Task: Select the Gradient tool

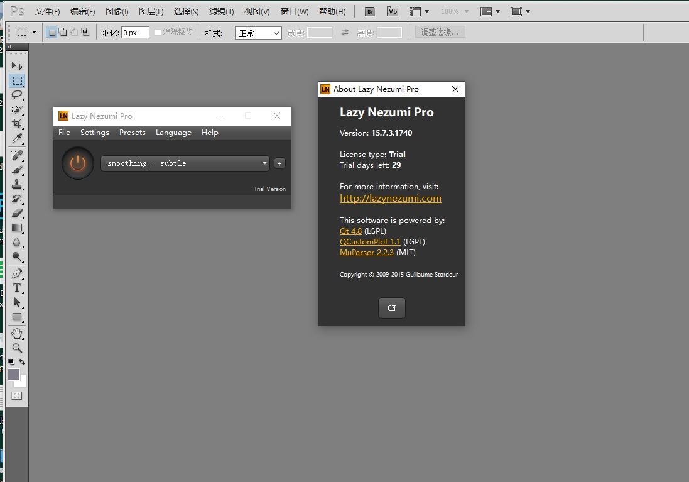Action: 17,228
